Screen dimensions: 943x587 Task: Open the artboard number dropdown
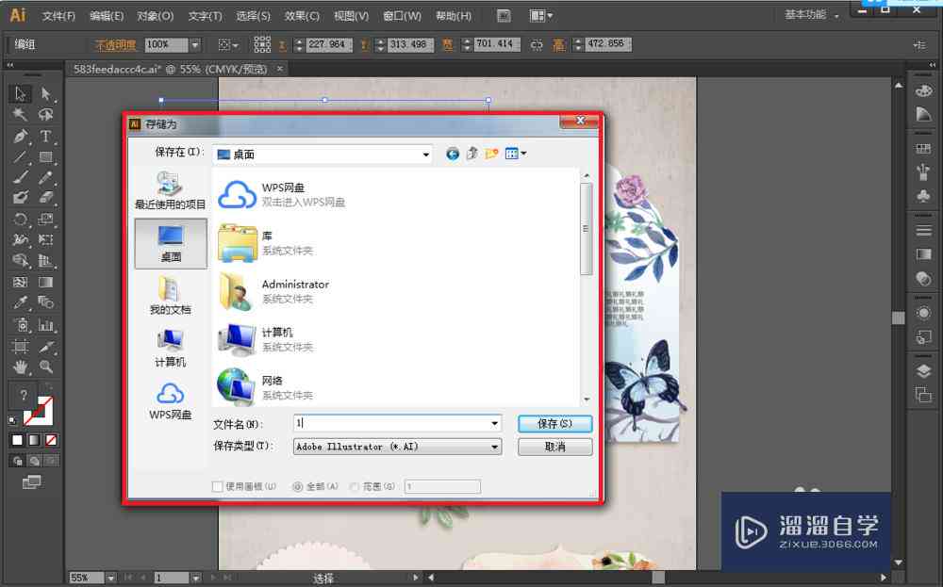[x=196, y=578]
